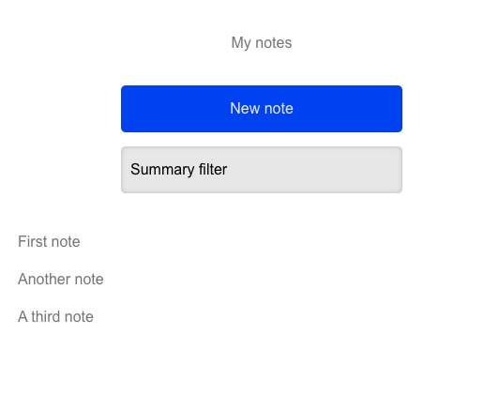Choose the middle note in the list
The height and width of the screenshot is (411, 499).
(x=60, y=279)
